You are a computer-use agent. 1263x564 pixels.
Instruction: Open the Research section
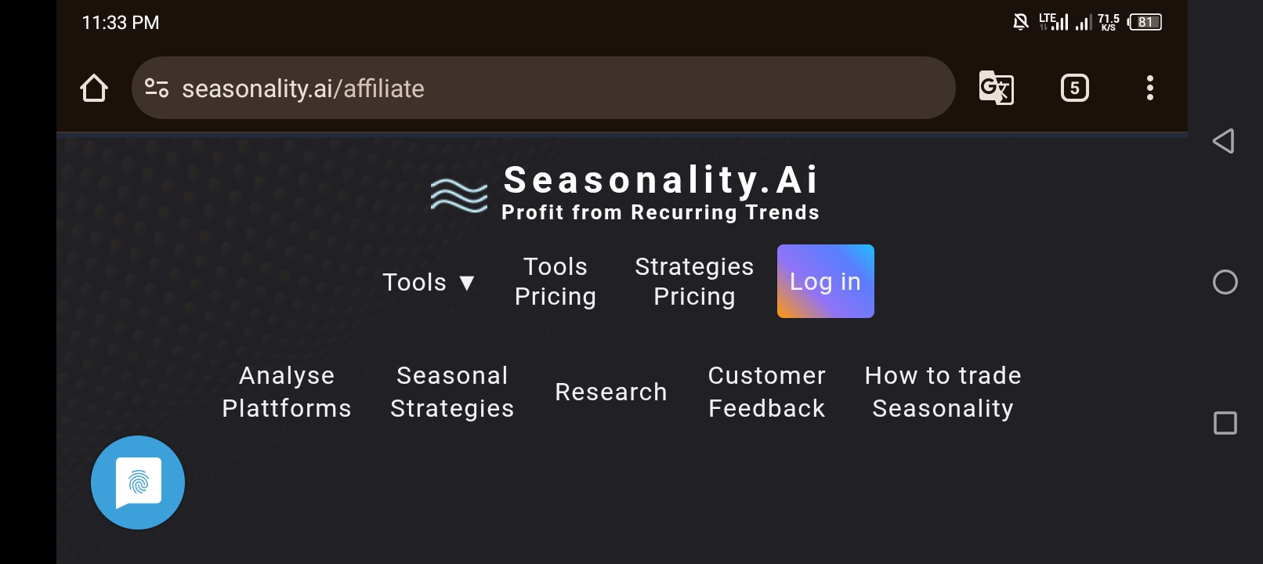[611, 392]
